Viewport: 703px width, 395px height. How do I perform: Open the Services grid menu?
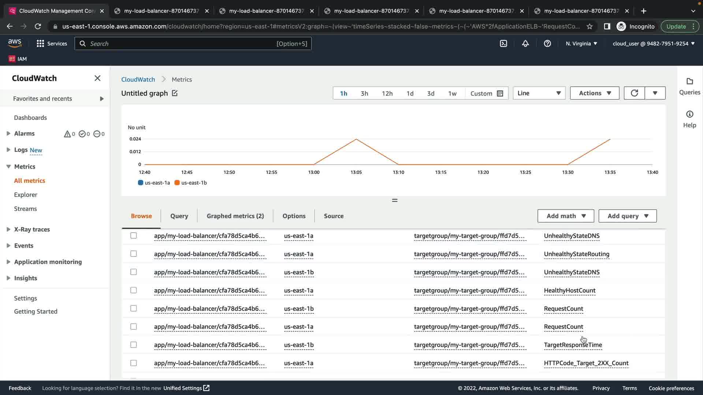coord(40,44)
